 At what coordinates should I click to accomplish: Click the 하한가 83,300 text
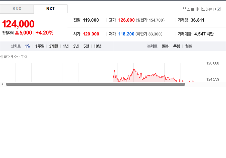pyautogui.click(x=149, y=34)
